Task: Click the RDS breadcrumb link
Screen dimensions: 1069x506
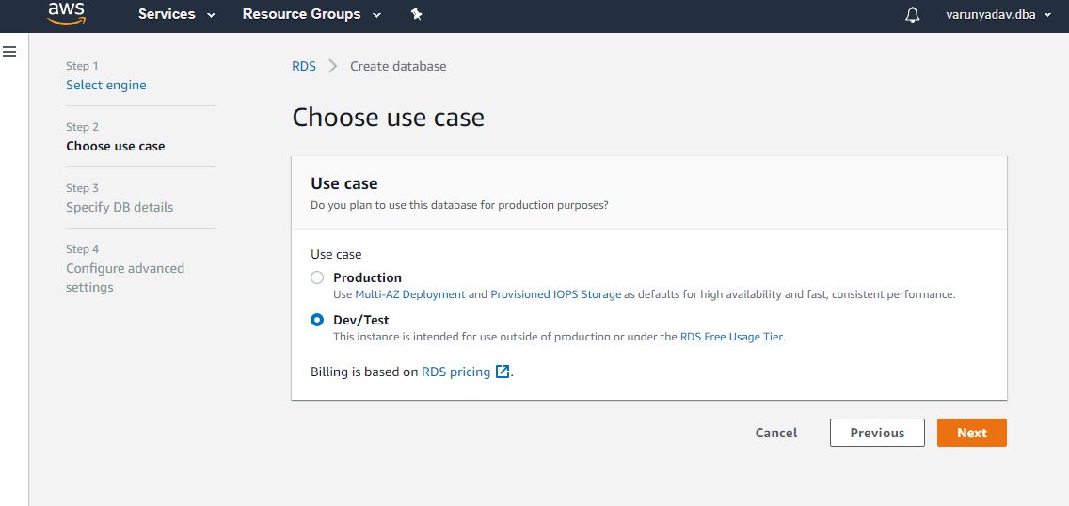Action: coord(304,66)
